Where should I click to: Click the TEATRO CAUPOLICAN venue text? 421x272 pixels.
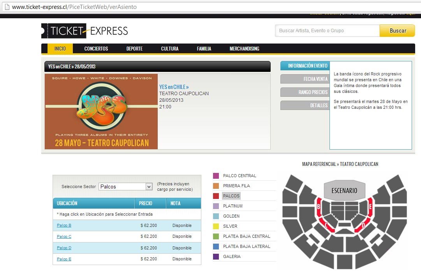[x=184, y=94]
